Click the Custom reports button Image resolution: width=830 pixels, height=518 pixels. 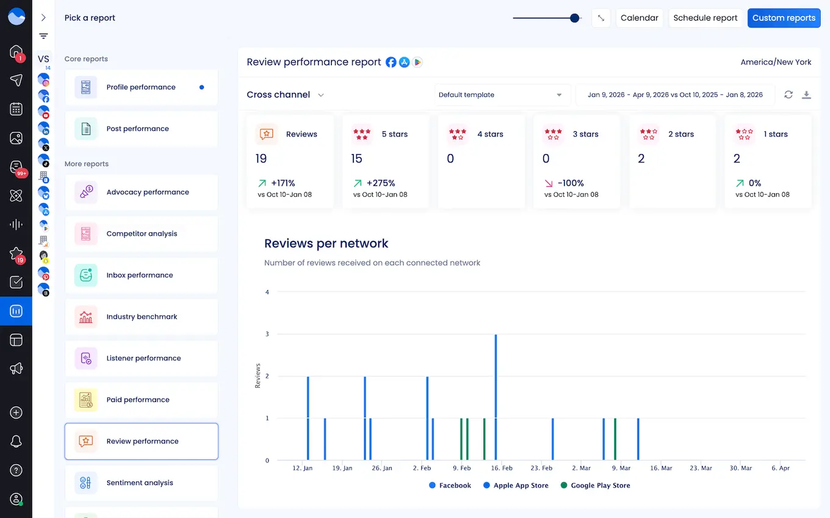[x=784, y=18]
